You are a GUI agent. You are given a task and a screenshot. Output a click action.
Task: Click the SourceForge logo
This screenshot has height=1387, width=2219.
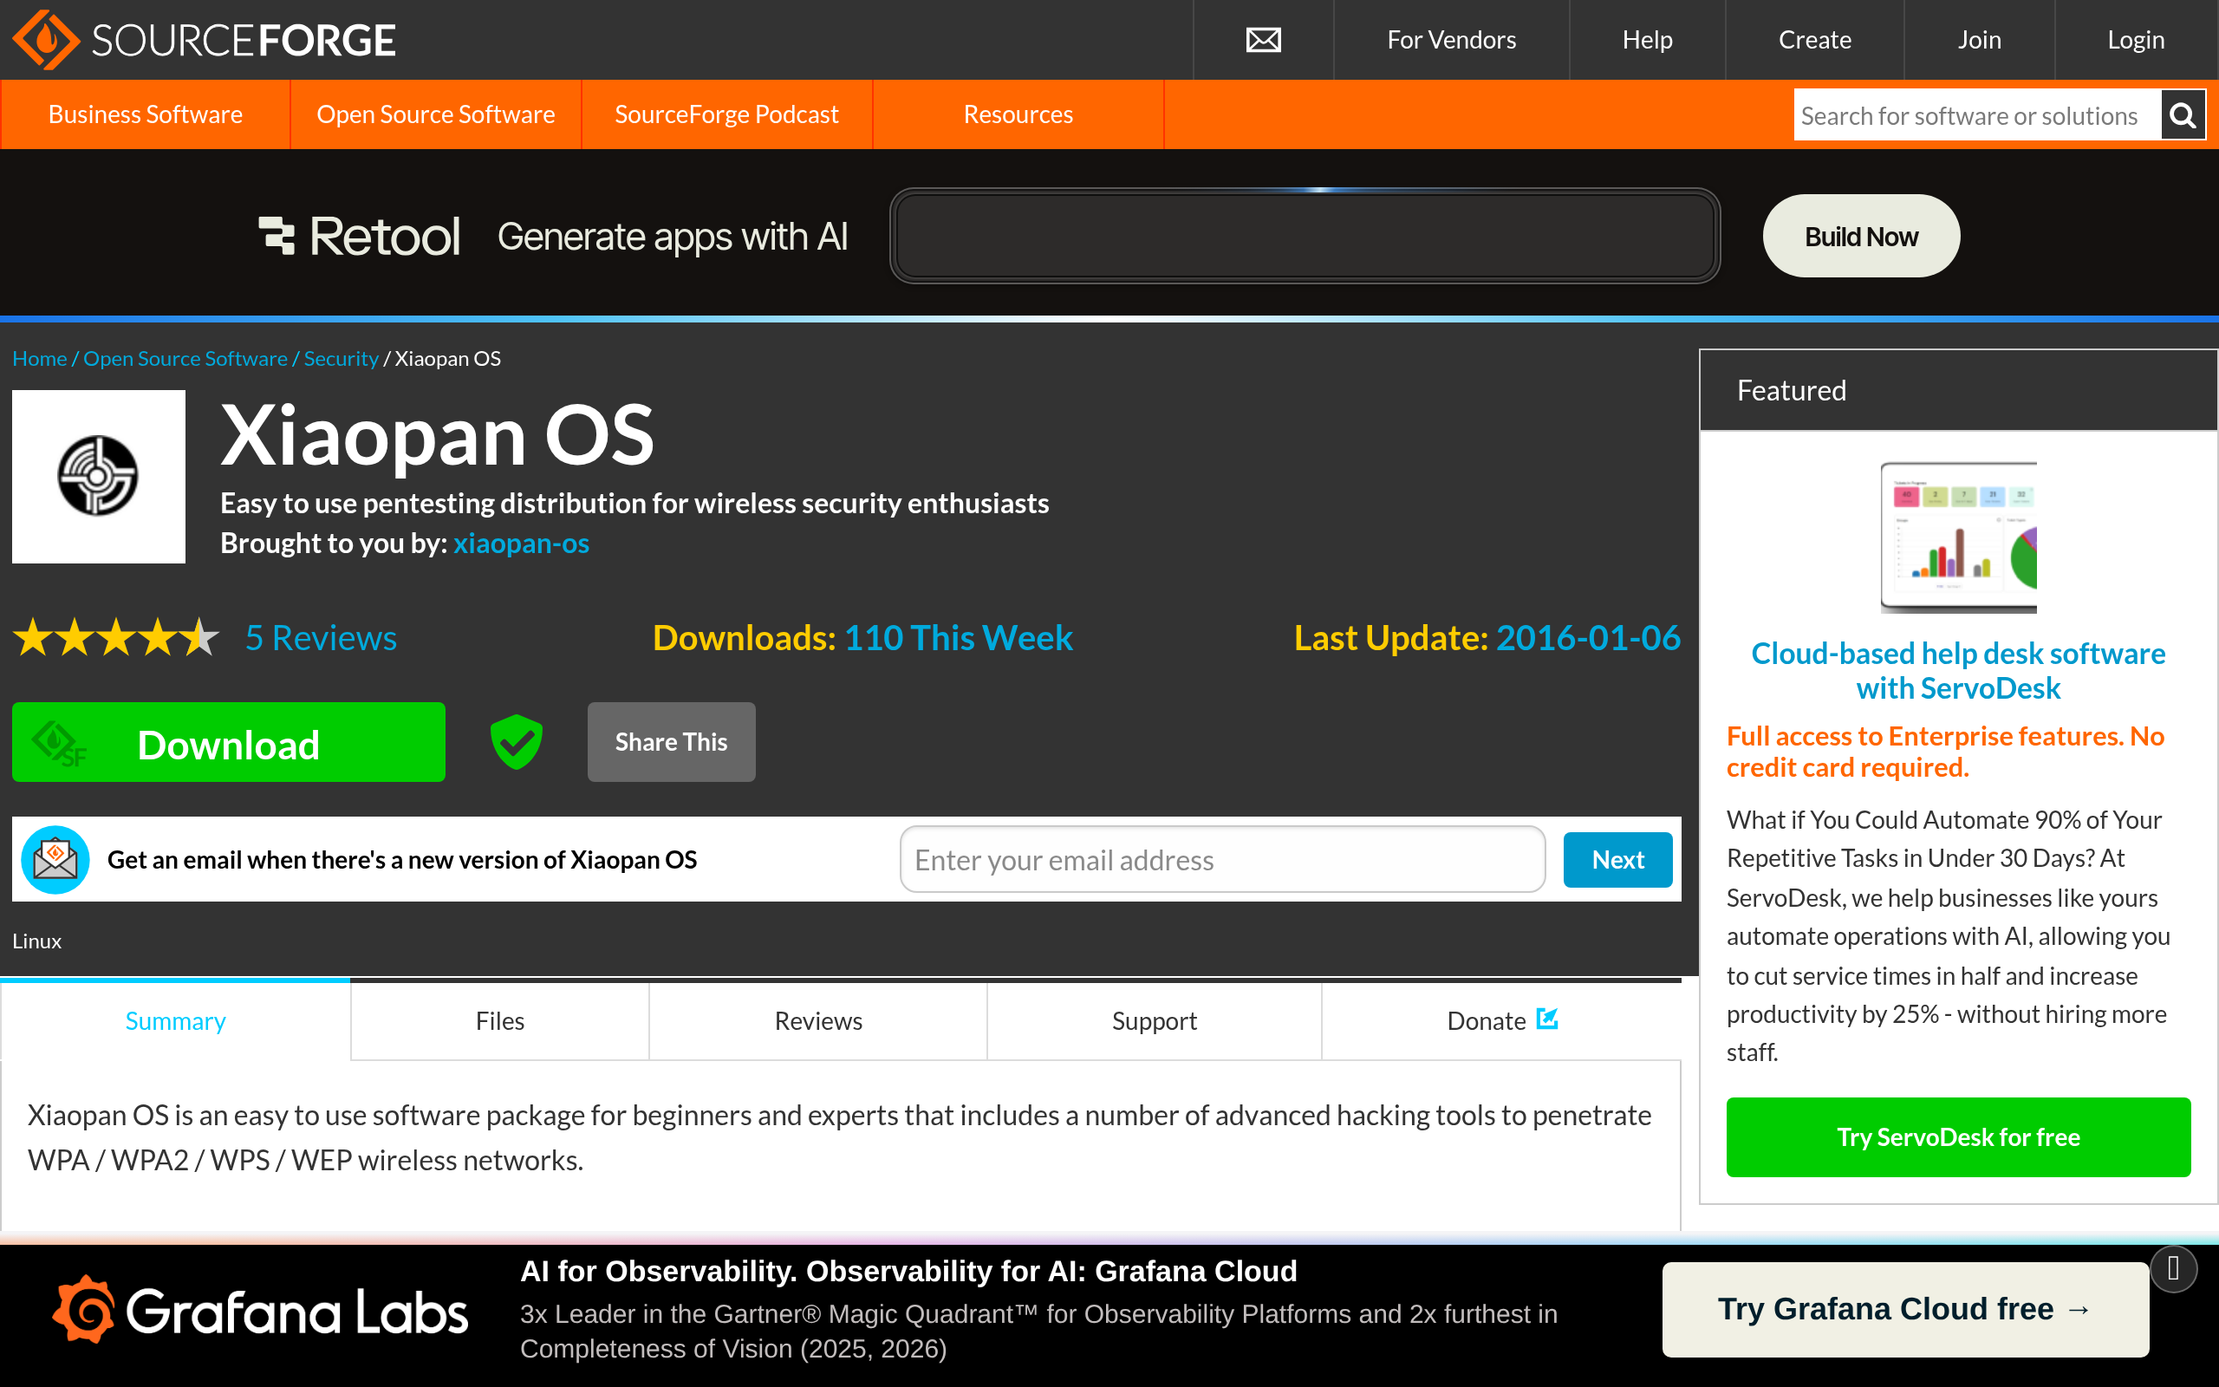[x=204, y=40]
